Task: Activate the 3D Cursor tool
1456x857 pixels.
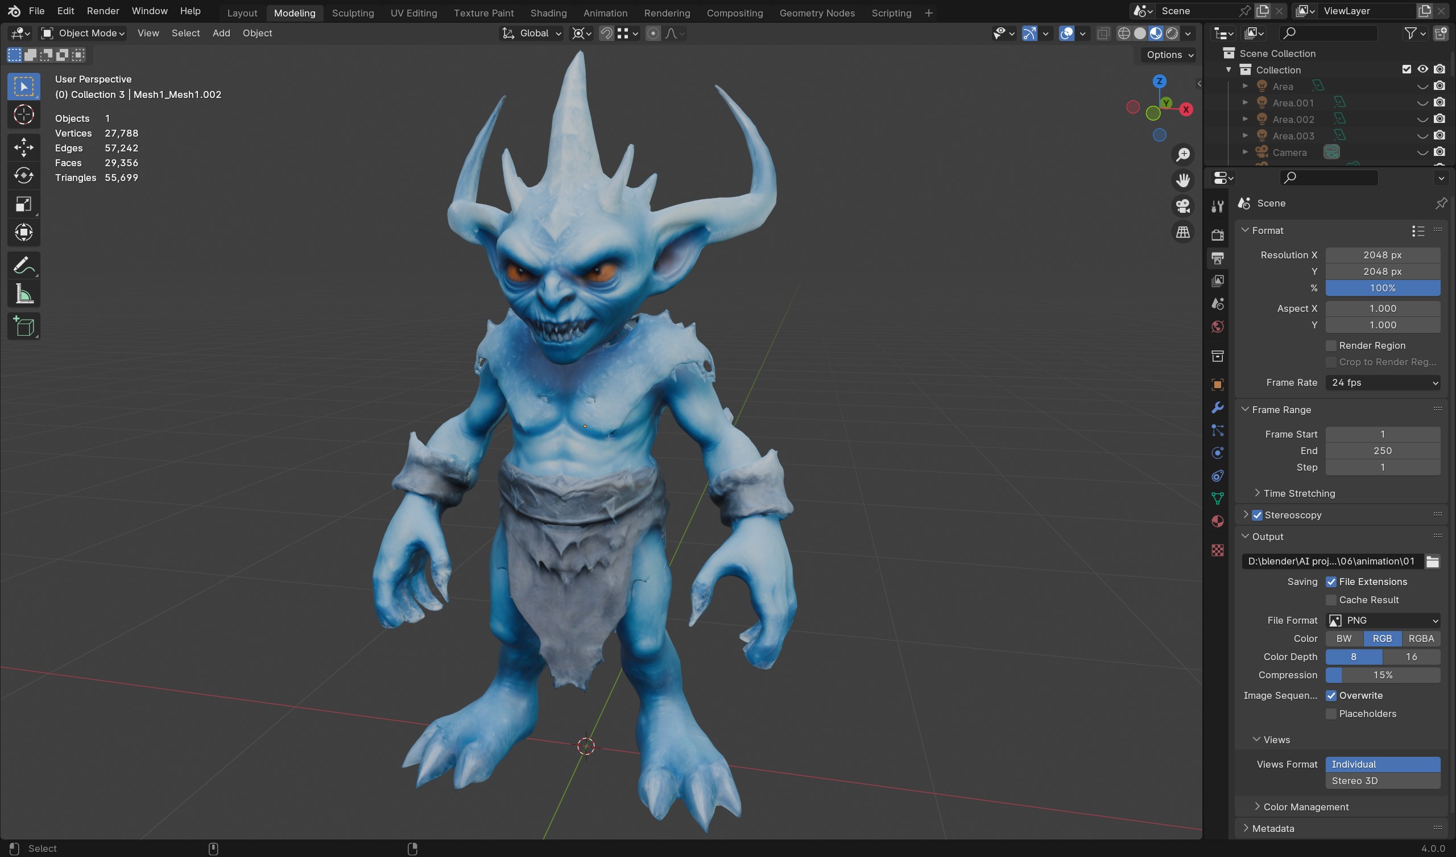Action: [x=24, y=115]
